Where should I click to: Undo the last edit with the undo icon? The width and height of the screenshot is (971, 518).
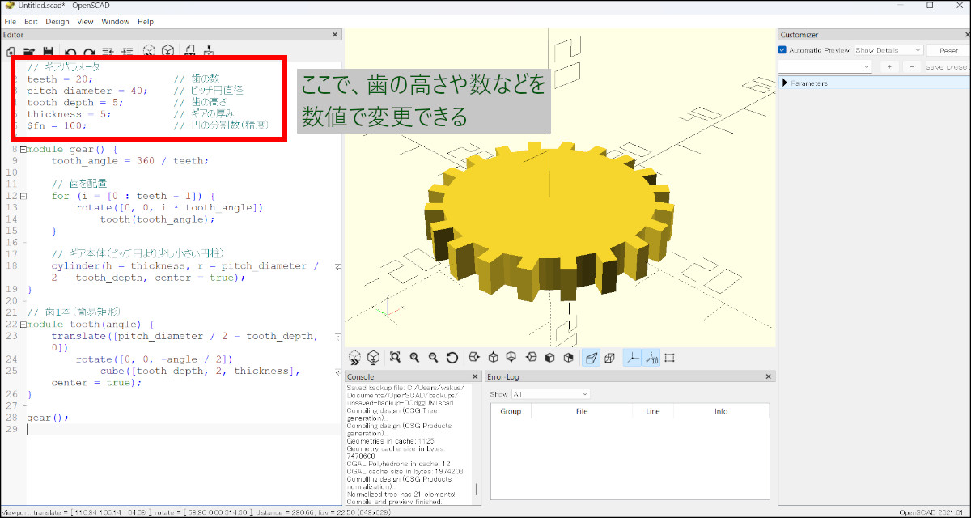(71, 50)
